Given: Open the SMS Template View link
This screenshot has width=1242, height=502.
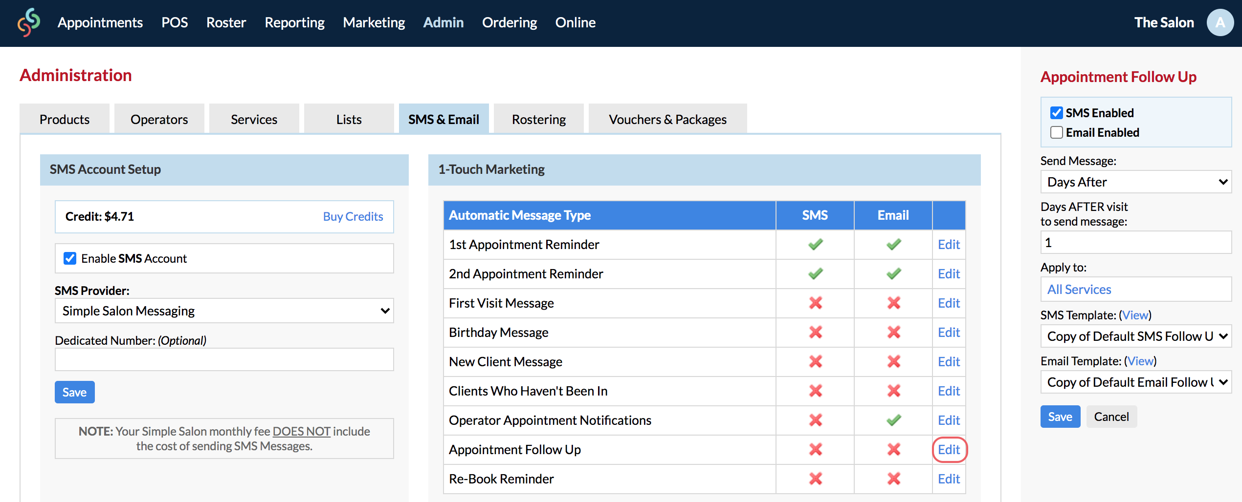Looking at the screenshot, I should 1135,315.
